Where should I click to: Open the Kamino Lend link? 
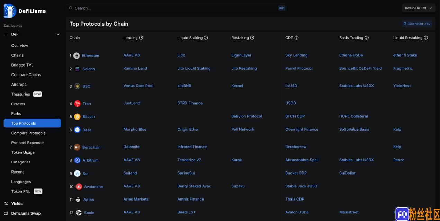[x=135, y=69]
